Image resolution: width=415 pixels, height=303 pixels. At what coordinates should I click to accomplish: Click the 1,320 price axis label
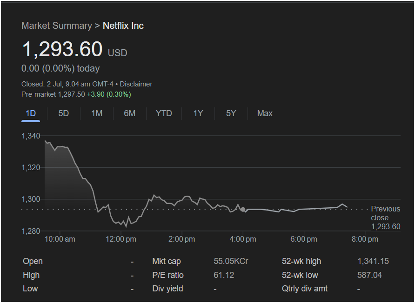tap(31, 168)
